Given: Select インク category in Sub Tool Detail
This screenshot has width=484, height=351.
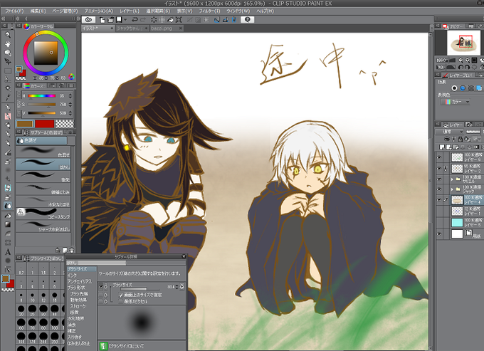Looking at the screenshot, I should [72, 275].
